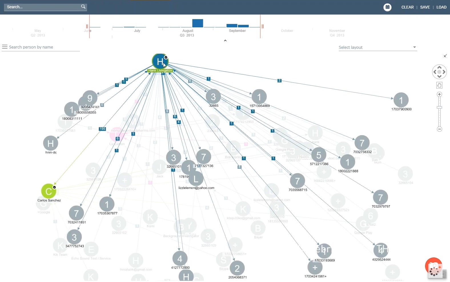Select the 17034241981+ node
Screen dimensions: 450x282
point(315,267)
